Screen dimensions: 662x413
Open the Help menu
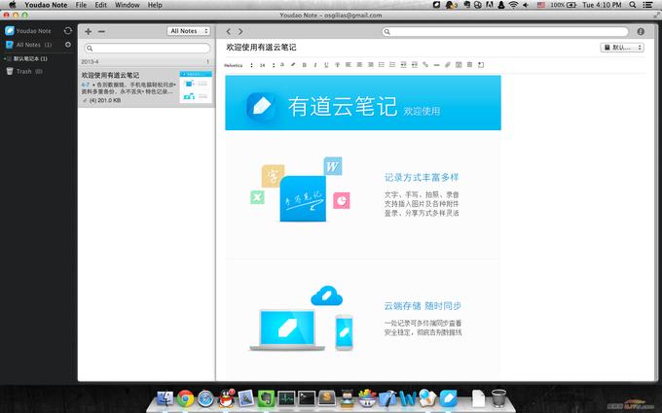(155, 5)
